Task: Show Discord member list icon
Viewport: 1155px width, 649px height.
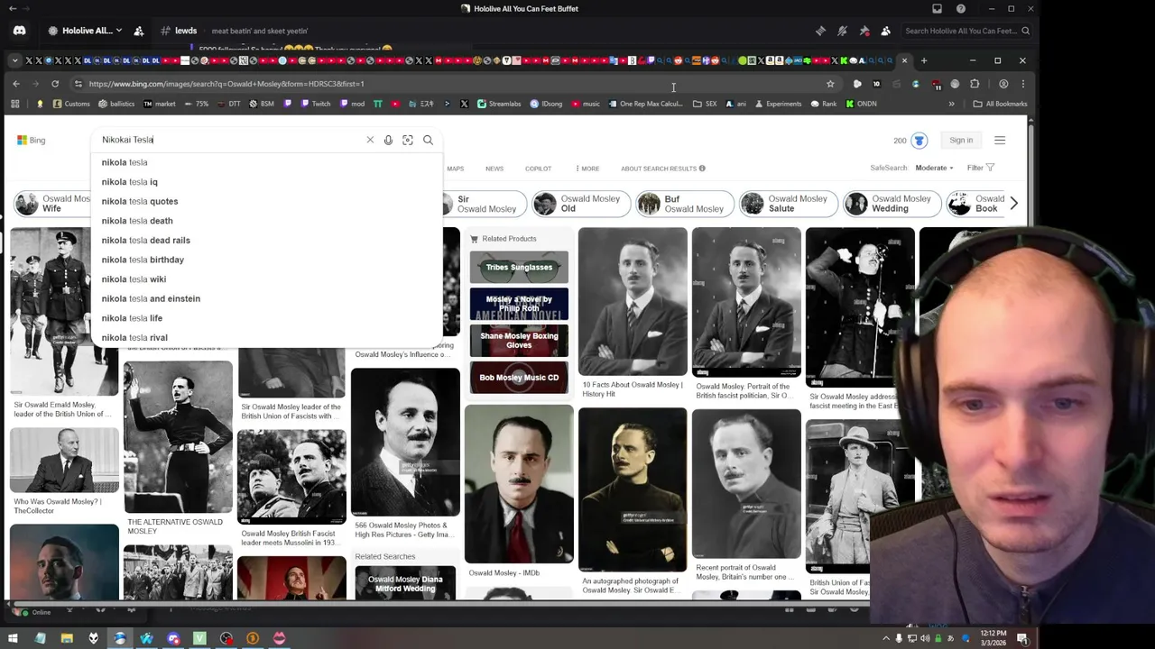Action: 885,31
